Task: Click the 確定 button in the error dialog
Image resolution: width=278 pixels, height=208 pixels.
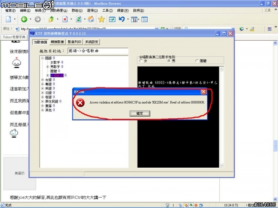Action: (x=140, y=114)
